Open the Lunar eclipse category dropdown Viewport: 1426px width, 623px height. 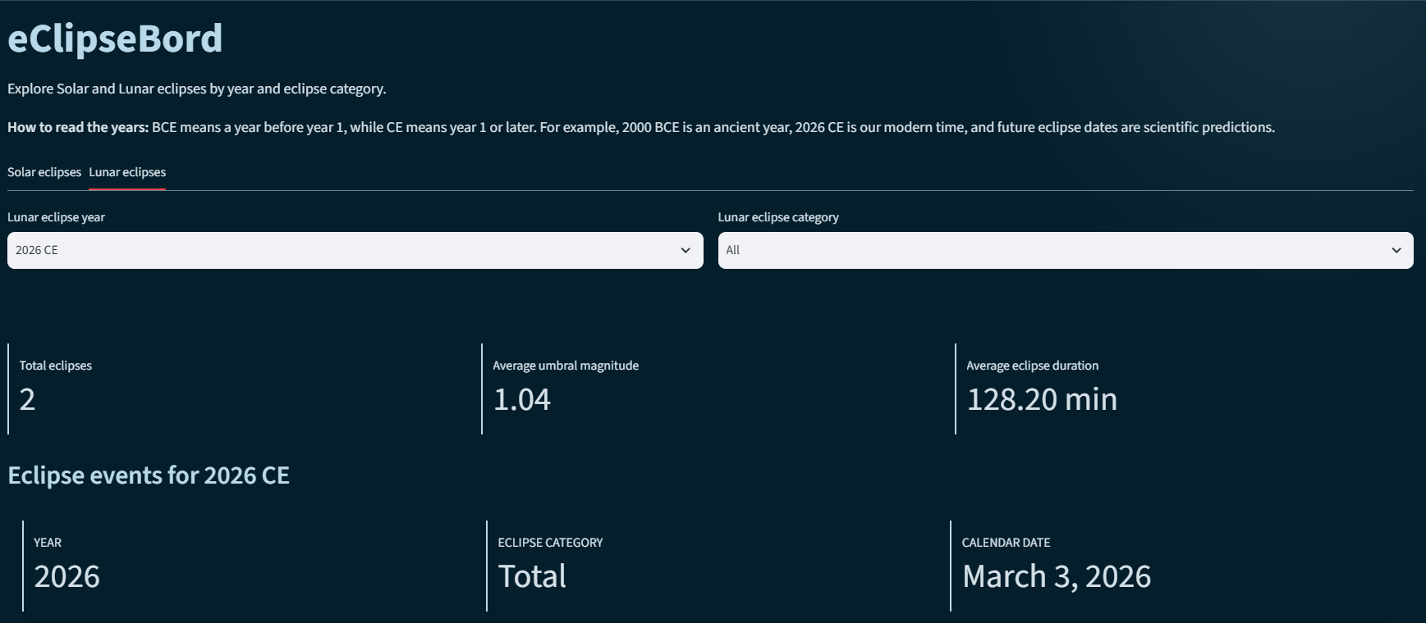coord(1066,250)
